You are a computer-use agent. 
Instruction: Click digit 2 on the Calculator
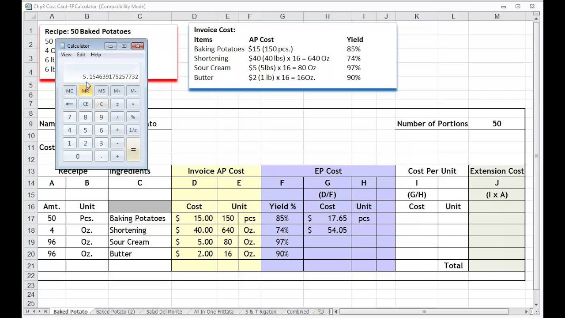pyautogui.click(x=85, y=144)
